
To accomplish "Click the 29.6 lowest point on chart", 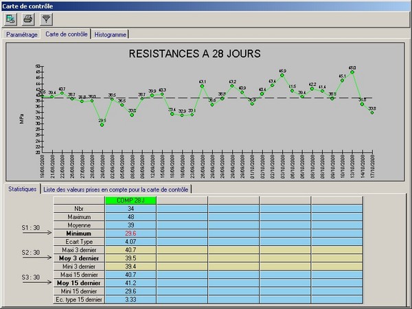I will (x=102, y=124).
